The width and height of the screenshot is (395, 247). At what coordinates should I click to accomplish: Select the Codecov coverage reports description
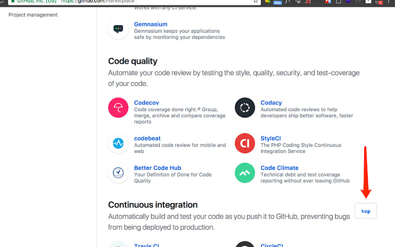coord(180,115)
